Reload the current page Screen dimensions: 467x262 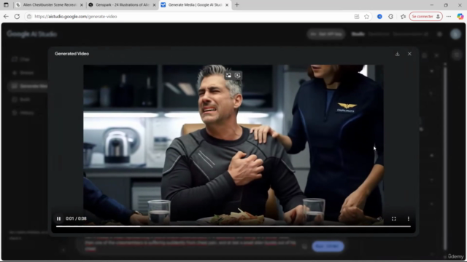(x=17, y=16)
